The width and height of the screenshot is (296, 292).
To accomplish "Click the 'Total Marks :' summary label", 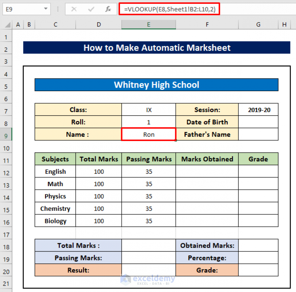I will click(x=78, y=245).
